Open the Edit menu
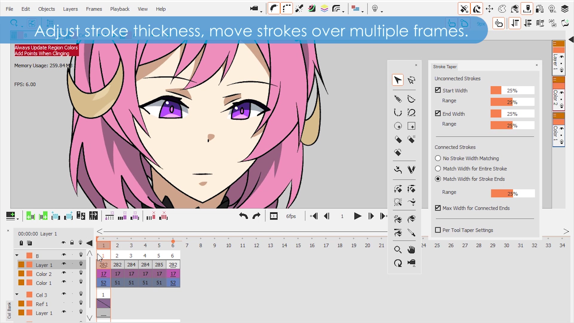This screenshot has width=574, height=323. coord(26,9)
